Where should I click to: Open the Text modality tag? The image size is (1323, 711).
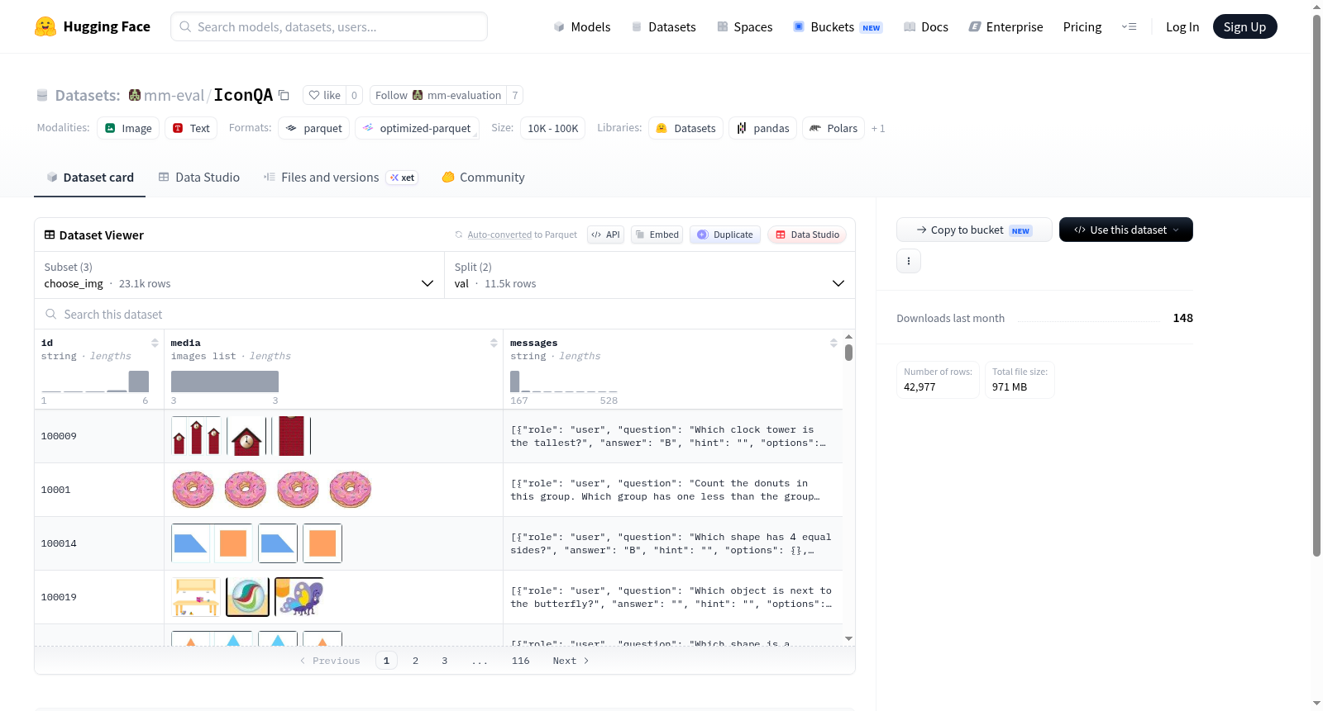pyautogui.click(x=191, y=128)
